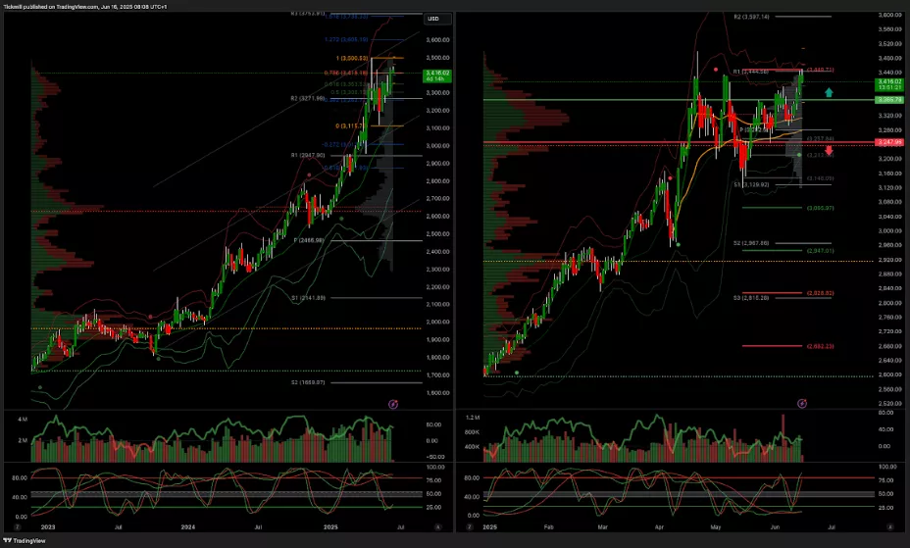The width and height of the screenshot is (910, 548).
Task: Click the R2 (3271.98) pivot label
Action: 307,98
